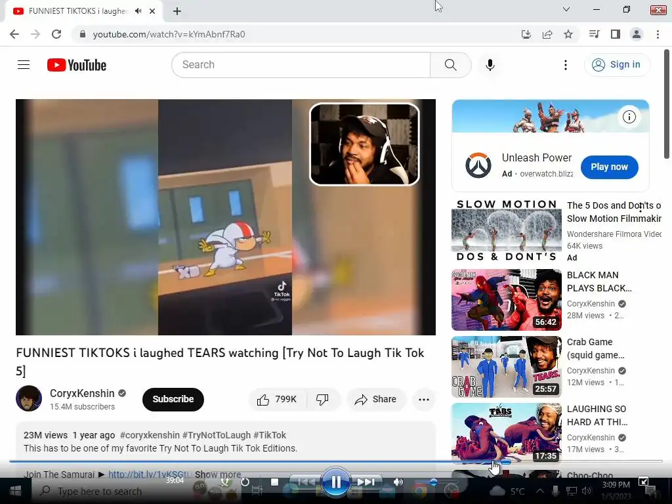The width and height of the screenshot is (672, 504).
Task: Click the video player area
Action: (226, 217)
